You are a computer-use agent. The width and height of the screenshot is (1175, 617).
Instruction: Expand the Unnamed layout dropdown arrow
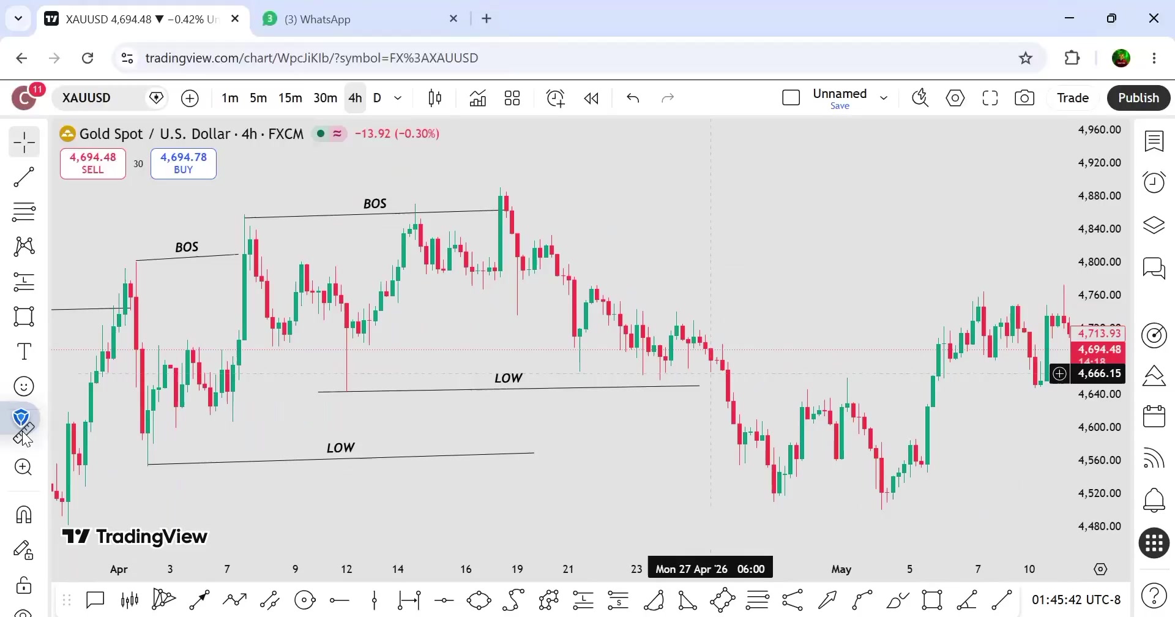point(884,98)
